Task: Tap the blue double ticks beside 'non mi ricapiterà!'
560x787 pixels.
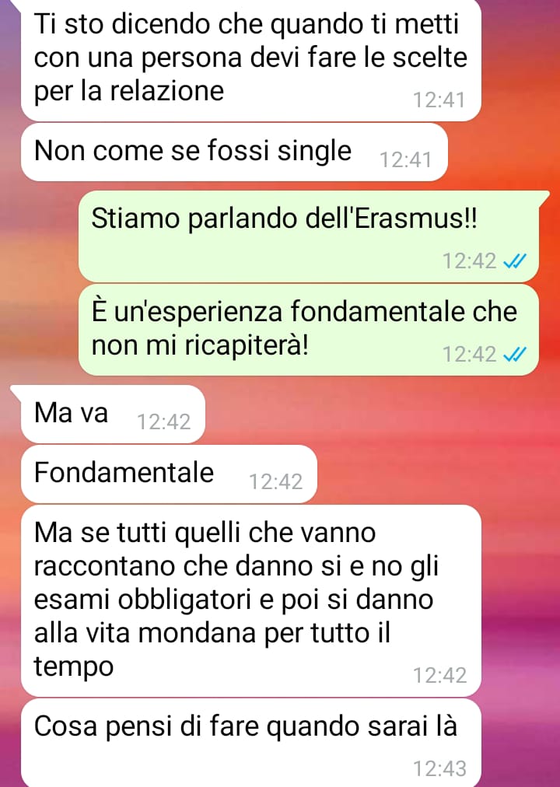Action: click(514, 355)
